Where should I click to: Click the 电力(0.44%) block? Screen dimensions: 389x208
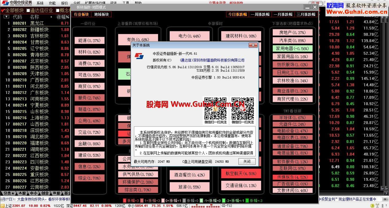189,36
